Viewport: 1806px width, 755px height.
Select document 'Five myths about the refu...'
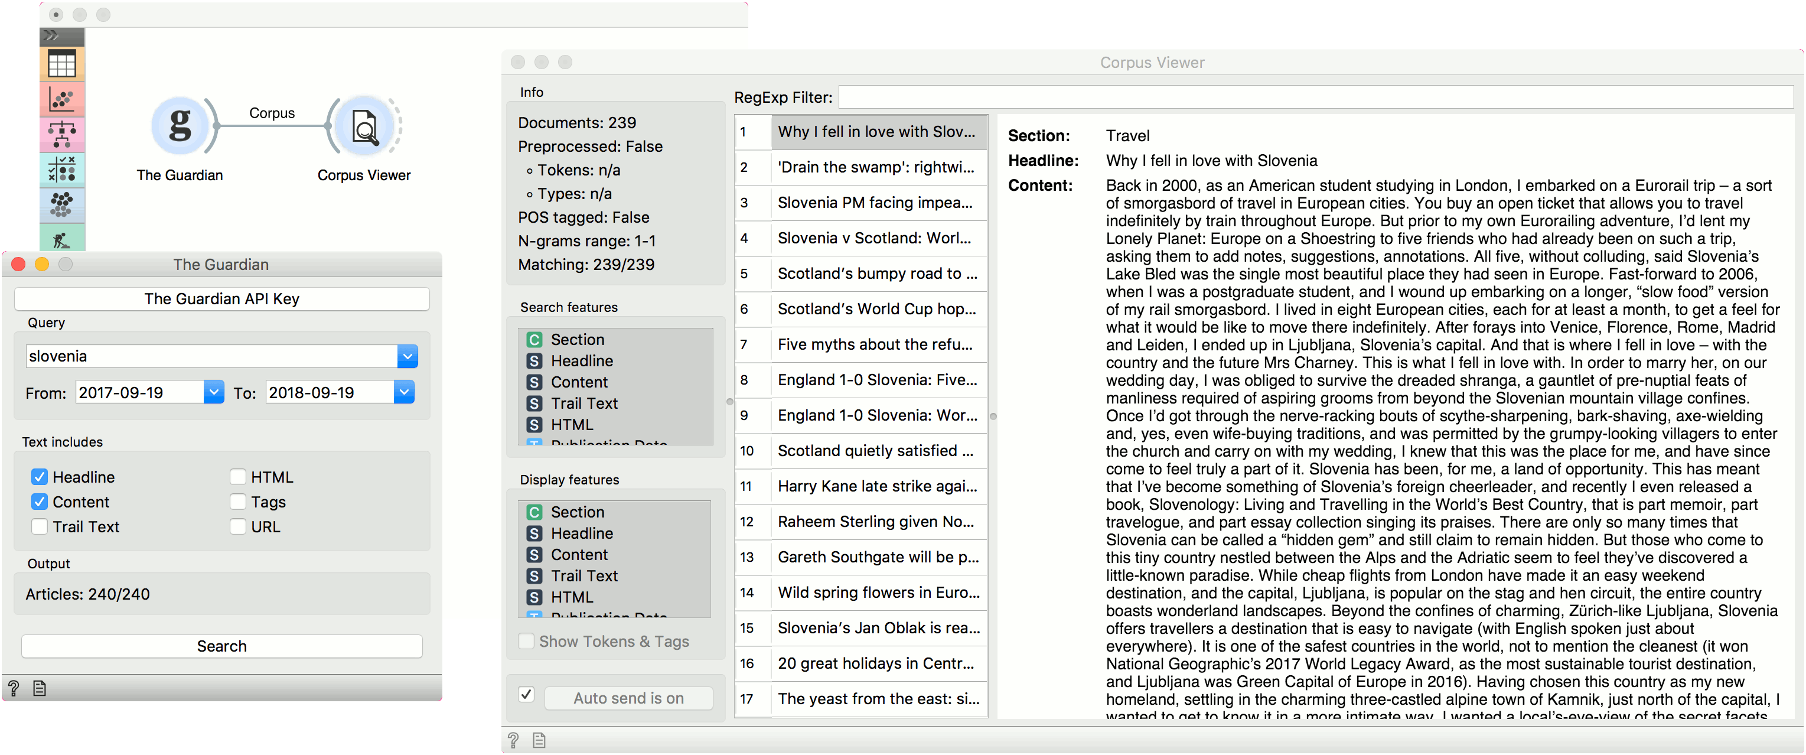(878, 344)
